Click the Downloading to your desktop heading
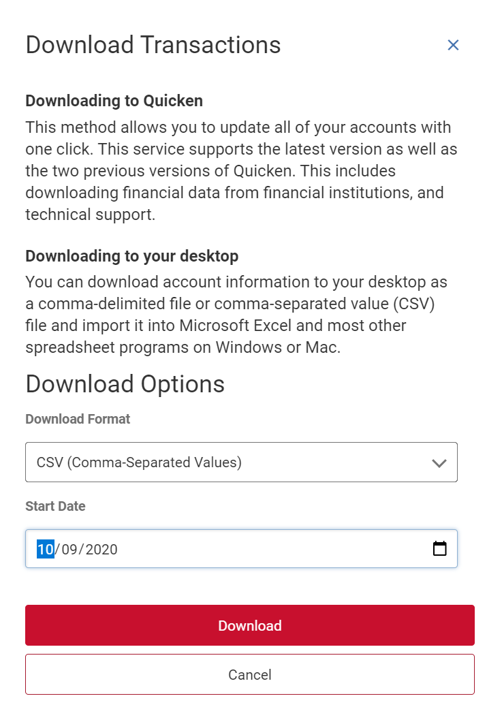Screen dimensions: 487x724 tap(131, 256)
